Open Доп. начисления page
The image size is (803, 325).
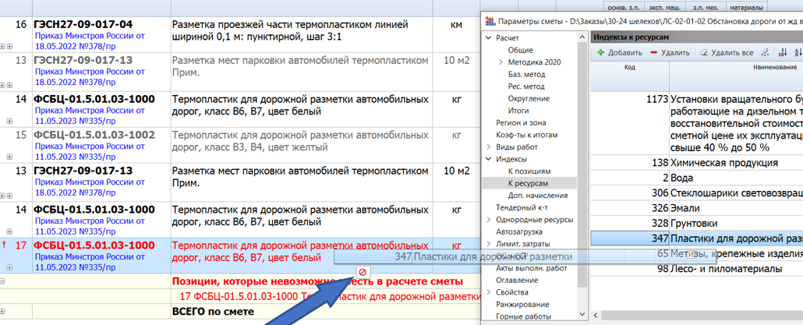tap(538, 196)
